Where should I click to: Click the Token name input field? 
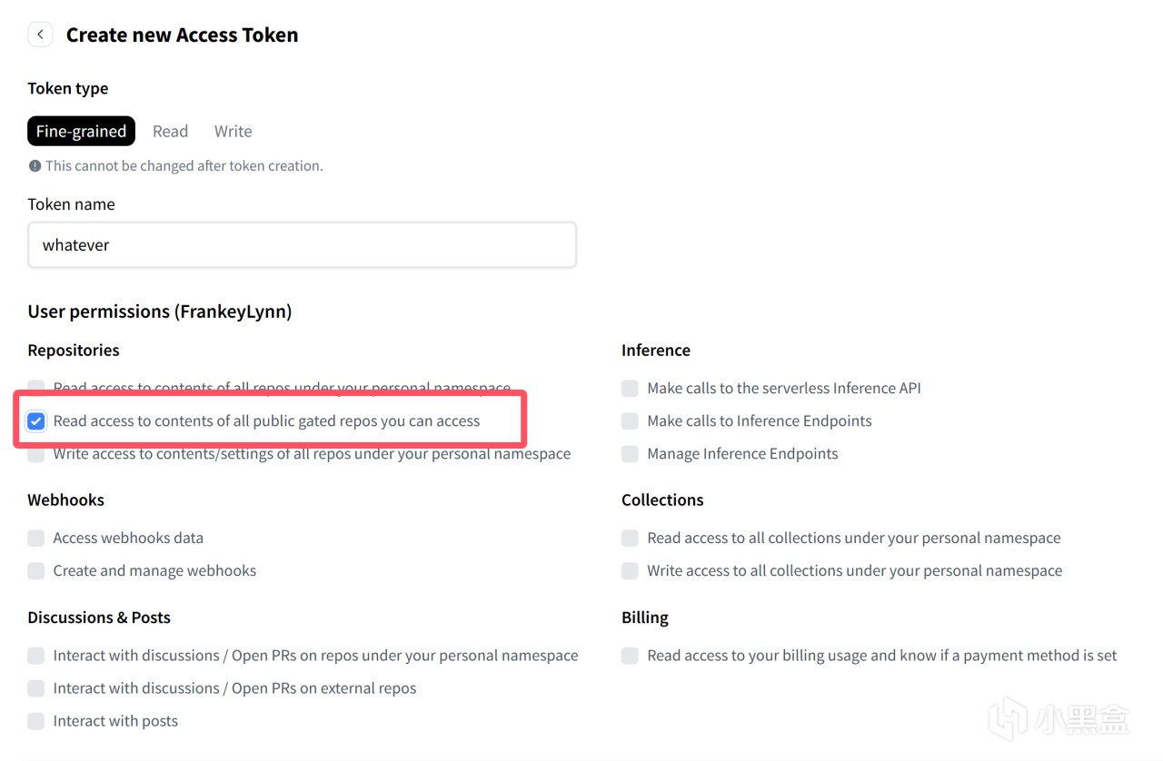(x=302, y=245)
